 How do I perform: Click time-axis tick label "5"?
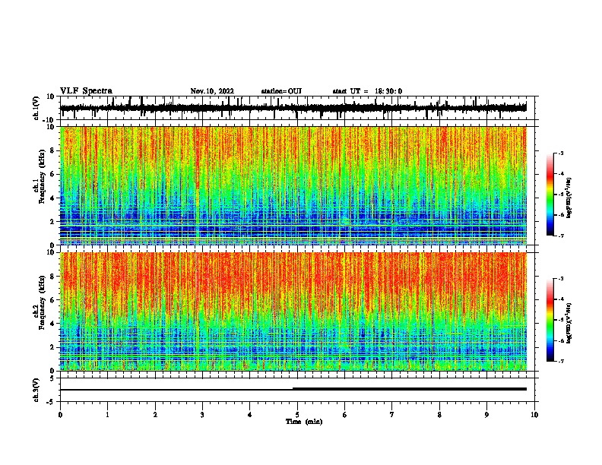coord(297,415)
